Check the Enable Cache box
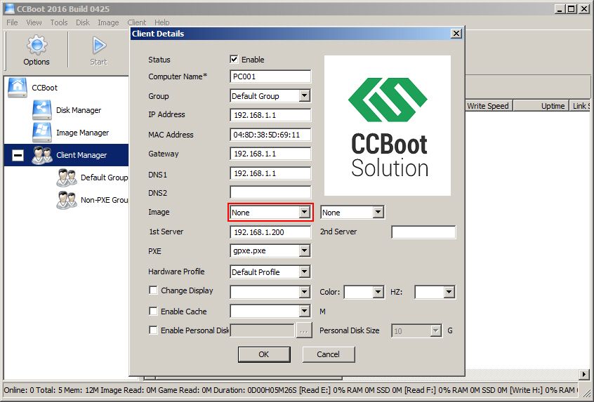 [153, 311]
